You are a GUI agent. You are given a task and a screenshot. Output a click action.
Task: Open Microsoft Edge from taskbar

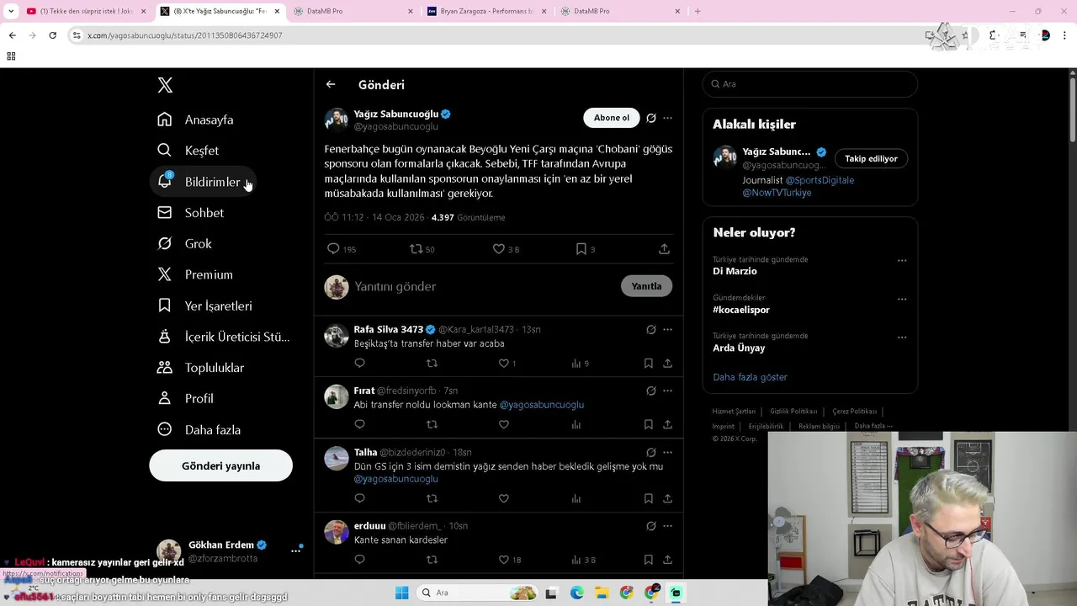pos(576,593)
